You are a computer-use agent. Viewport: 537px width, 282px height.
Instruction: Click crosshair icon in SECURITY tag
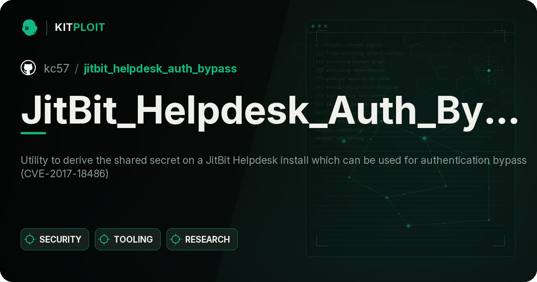(30, 239)
